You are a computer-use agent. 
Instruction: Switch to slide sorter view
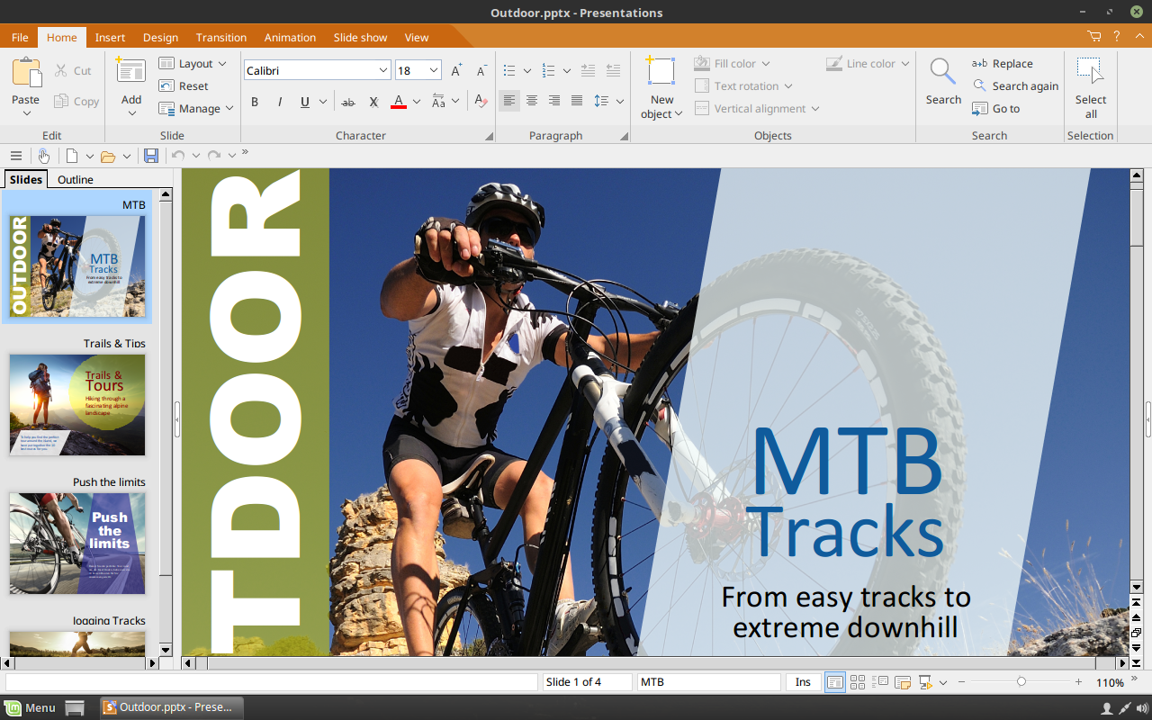(858, 682)
